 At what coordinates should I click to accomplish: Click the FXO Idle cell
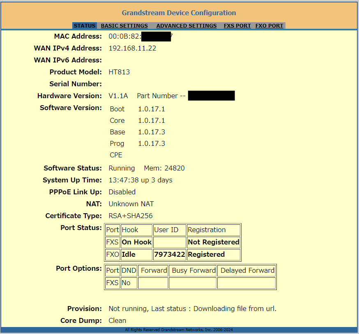point(136,255)
